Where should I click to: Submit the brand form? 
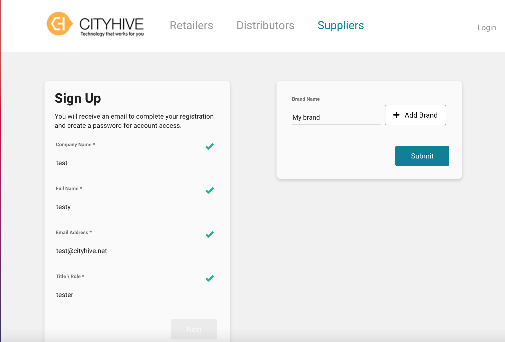(422, 156)
